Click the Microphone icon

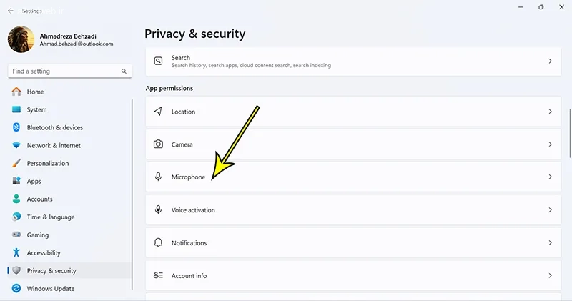tap(159, 177)
